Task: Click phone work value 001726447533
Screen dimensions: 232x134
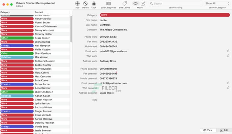Action: 108,37
